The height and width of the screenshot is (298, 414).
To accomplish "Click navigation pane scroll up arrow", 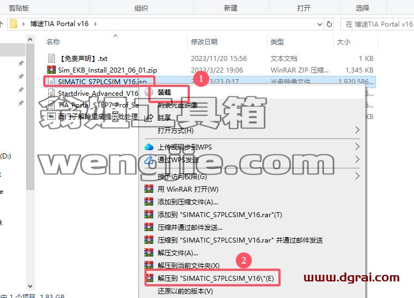I will [x=30, y=40].
